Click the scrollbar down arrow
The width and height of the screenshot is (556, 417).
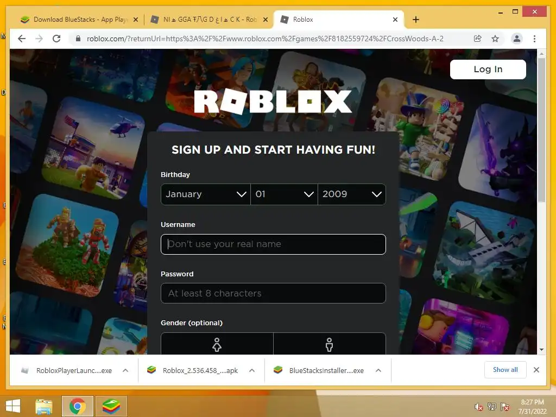click(x=541, y=350)
